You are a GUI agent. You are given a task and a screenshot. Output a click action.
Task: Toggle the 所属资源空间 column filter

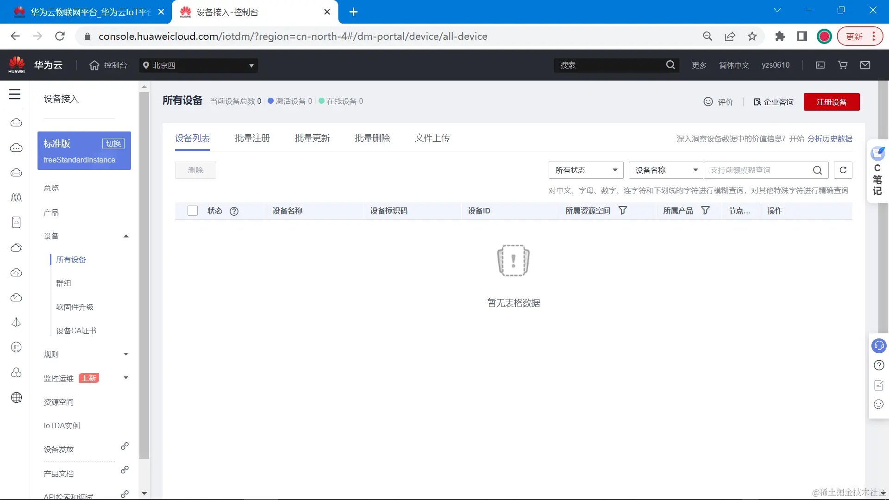click(623, 210)
